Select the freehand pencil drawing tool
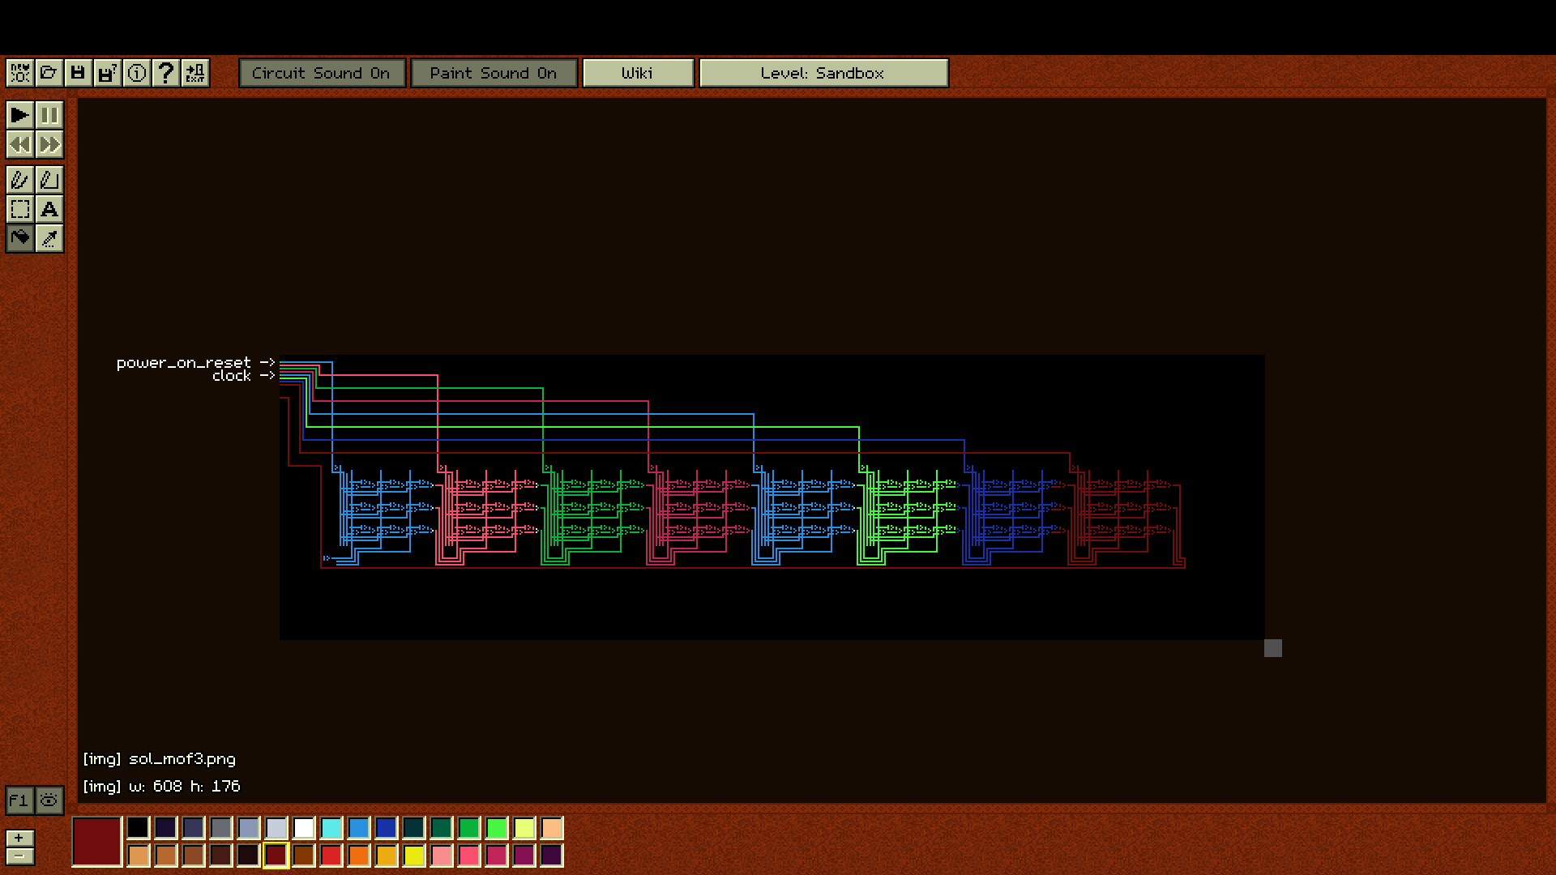1556x875 pixels. click(x=20, y=180)
